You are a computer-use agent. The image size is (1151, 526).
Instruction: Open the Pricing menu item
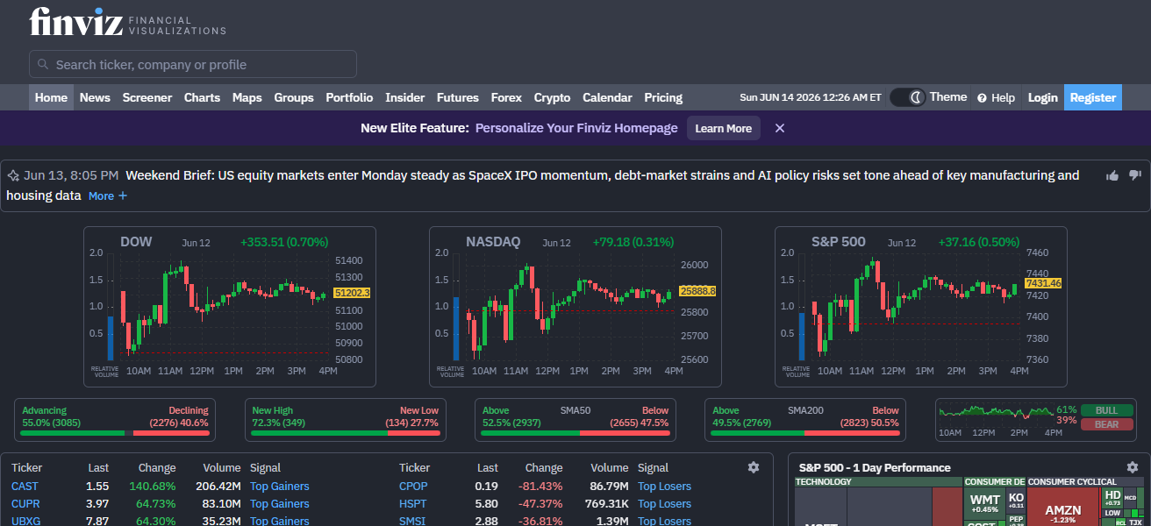coord(663,97)
